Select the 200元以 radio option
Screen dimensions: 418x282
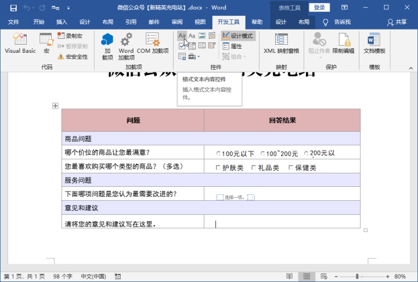click(306, 153)
